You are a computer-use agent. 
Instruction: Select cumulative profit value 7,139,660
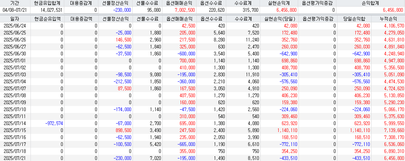(x=394, y=130)
